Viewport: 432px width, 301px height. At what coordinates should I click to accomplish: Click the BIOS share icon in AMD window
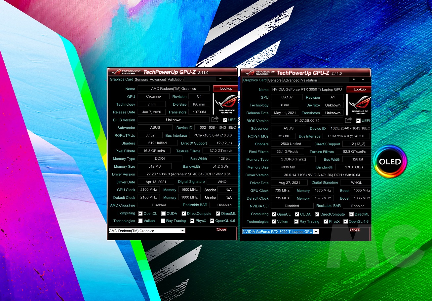click(x=215, y=119)
